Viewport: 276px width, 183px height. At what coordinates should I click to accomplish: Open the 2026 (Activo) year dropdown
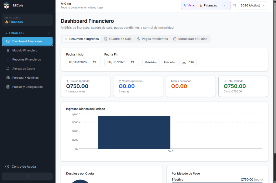253,5
